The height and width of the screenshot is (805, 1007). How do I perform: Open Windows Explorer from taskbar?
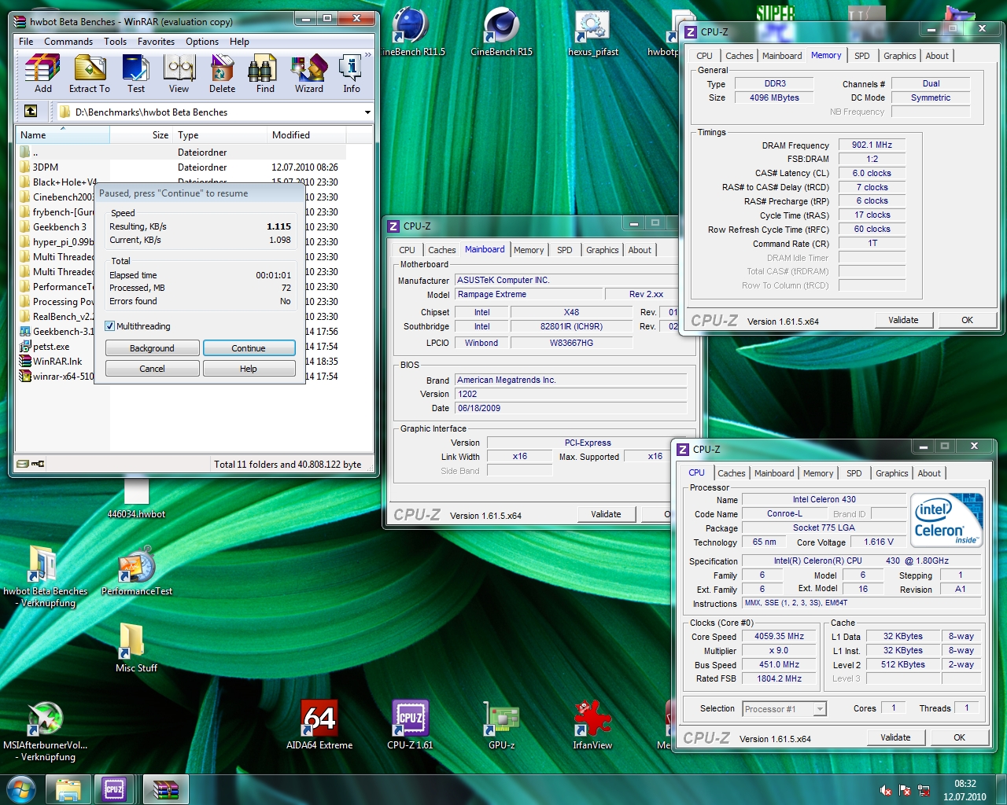tap(68, 789)
